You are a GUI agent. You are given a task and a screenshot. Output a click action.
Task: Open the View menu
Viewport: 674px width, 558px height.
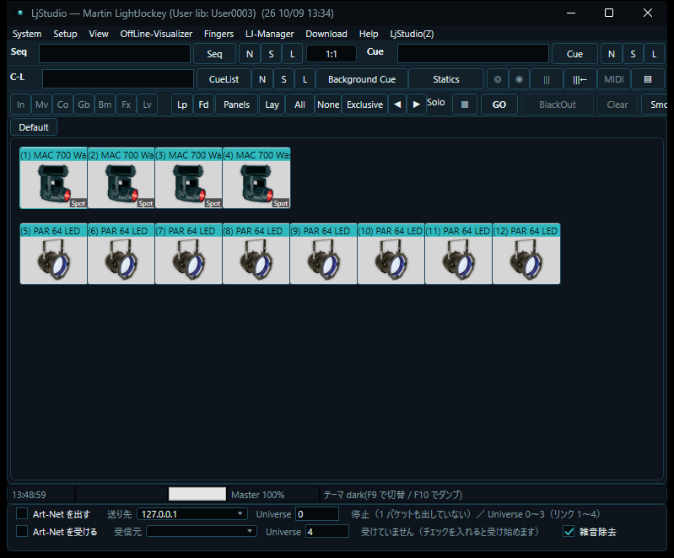pyautogui.click(x=99, y=34)
